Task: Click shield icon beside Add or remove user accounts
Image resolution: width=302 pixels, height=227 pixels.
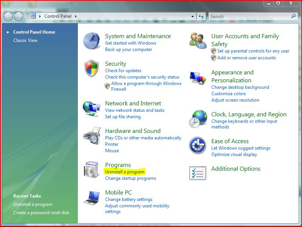Action: click(214, 58)
